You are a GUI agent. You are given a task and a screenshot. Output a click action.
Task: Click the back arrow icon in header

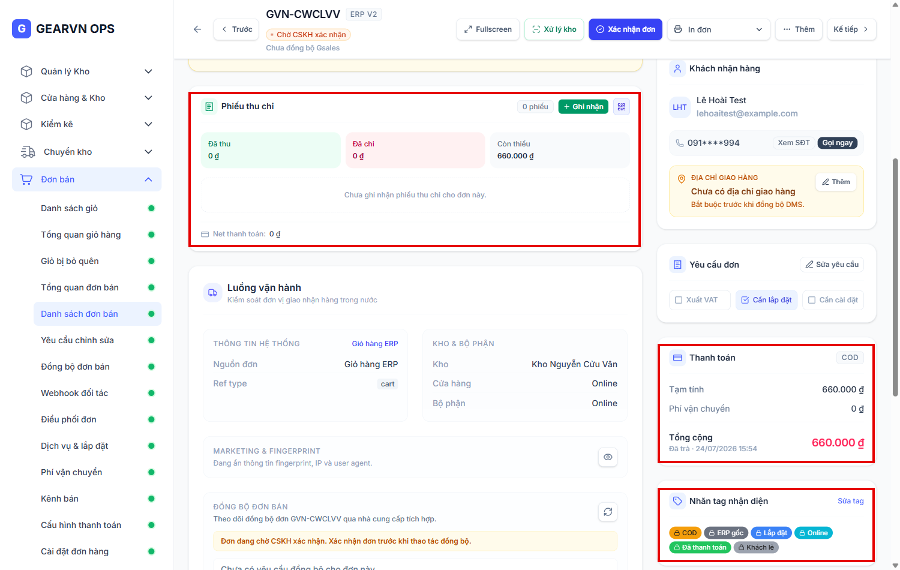[197, 29]
